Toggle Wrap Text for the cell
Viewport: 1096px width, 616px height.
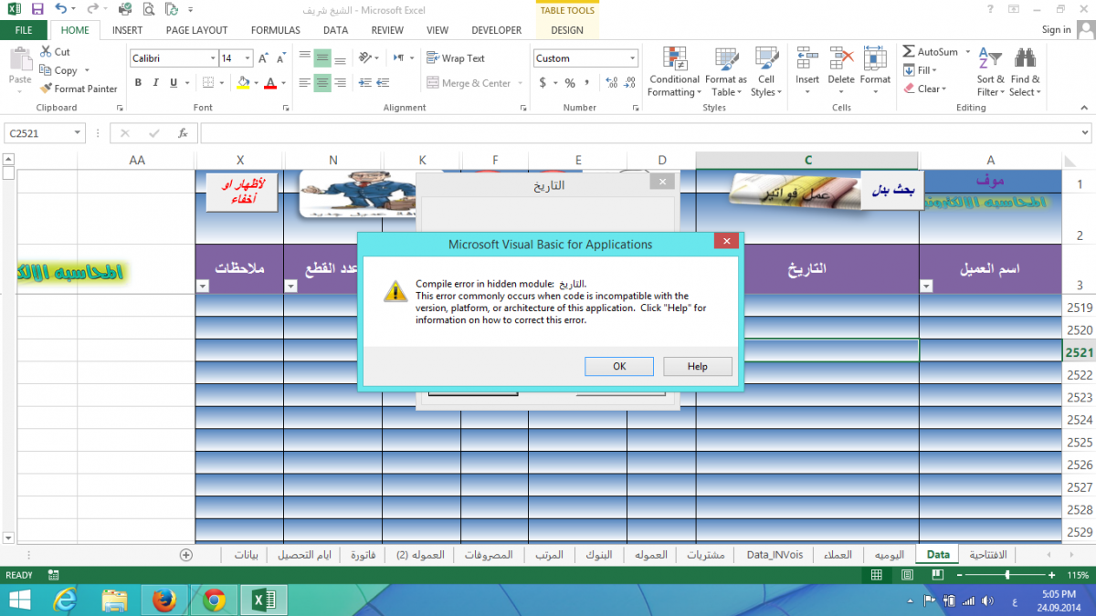coord(456,58)
